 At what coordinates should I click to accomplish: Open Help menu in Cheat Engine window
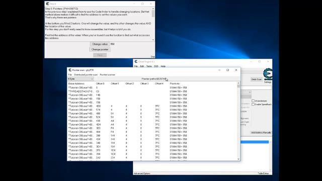[x=163, y=66]
